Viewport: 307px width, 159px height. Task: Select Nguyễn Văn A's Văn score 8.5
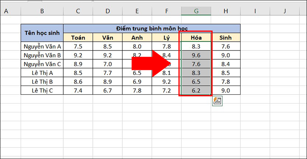pyautogui.click(x=107, y=46)
